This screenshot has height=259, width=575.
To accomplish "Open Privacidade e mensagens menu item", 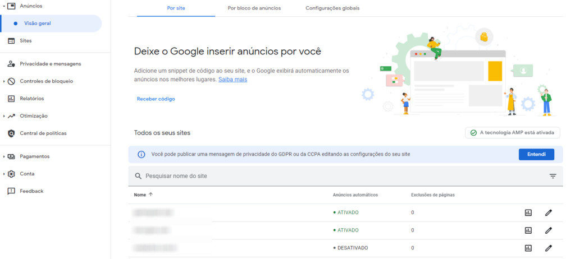I will pyautogui.click(x=50, y=64).
